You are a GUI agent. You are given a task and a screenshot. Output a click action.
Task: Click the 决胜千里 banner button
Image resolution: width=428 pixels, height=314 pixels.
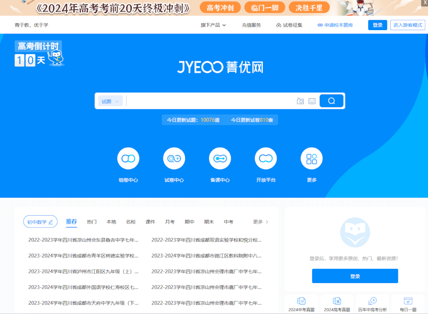[x=309, y=8]
